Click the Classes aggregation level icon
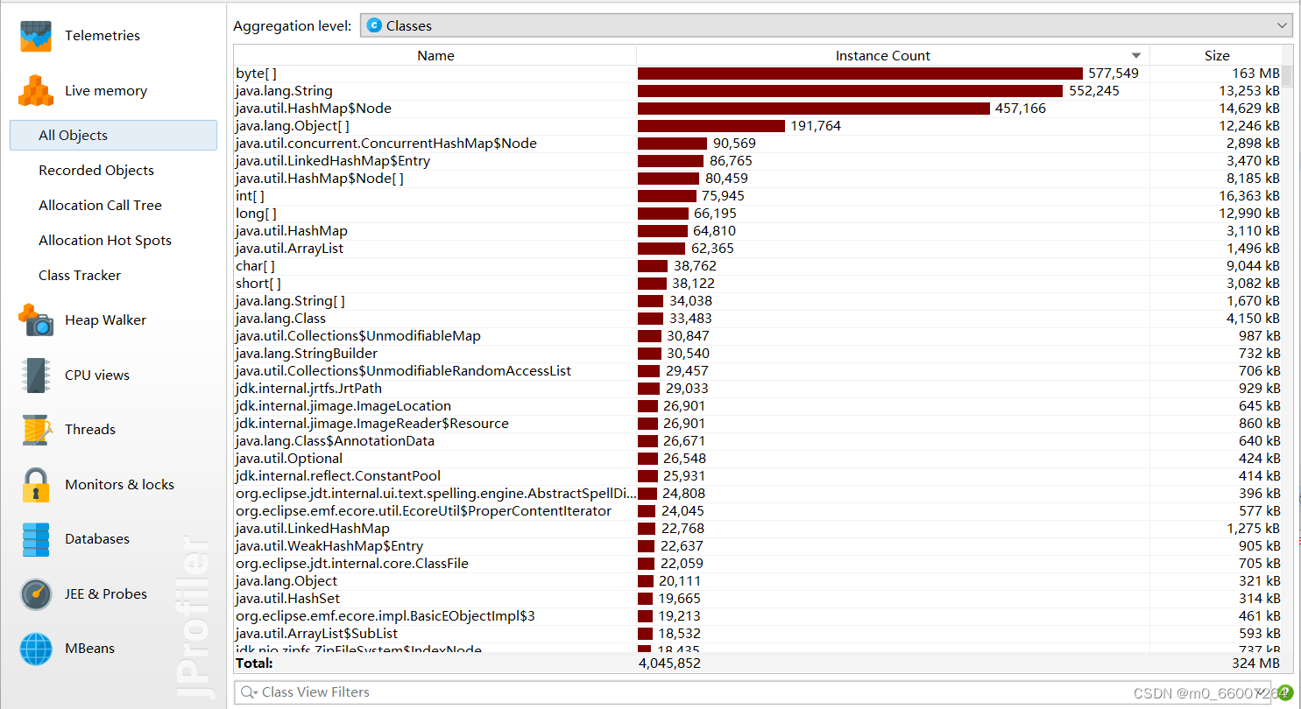The image size is (1301, 709). tap(374, 25)
